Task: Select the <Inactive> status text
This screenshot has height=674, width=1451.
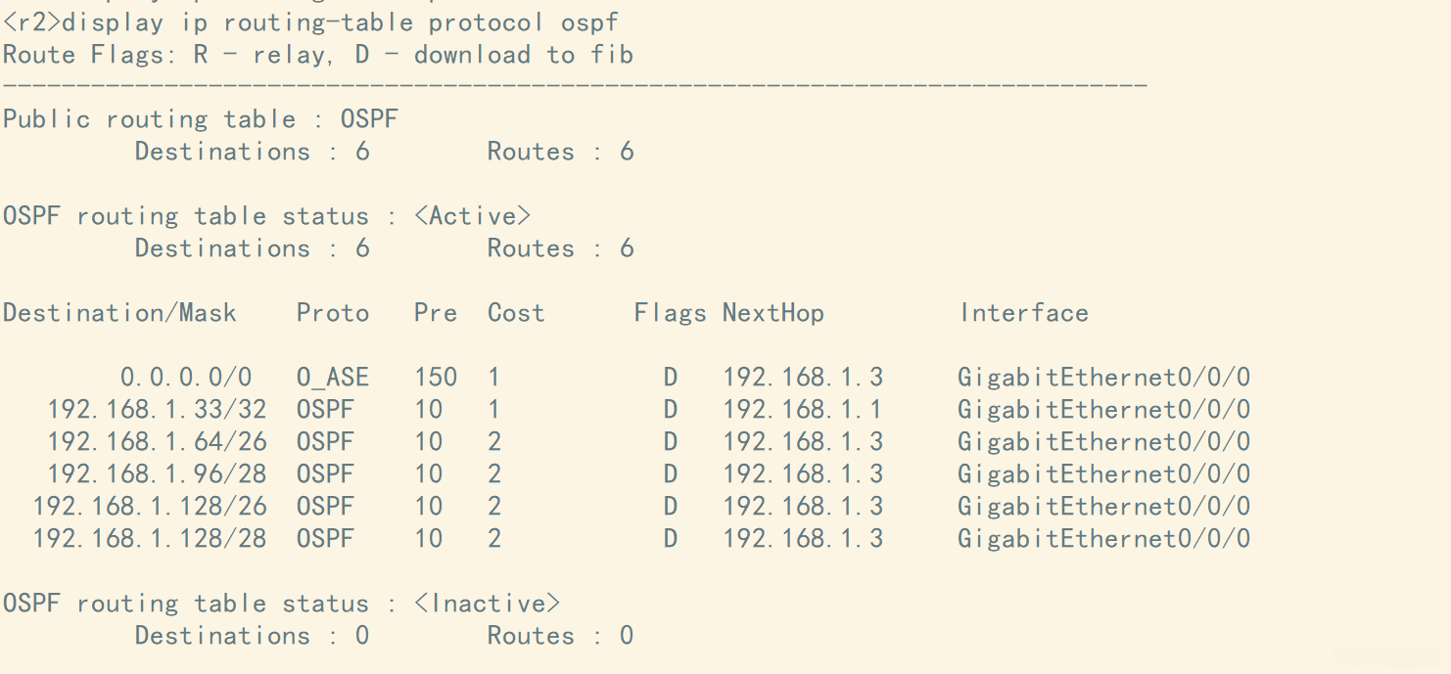Action: [487, 604]
